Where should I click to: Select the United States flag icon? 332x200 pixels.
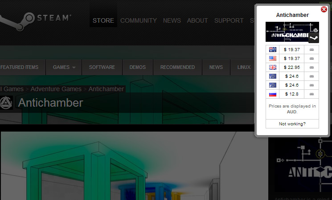point(272,59)
